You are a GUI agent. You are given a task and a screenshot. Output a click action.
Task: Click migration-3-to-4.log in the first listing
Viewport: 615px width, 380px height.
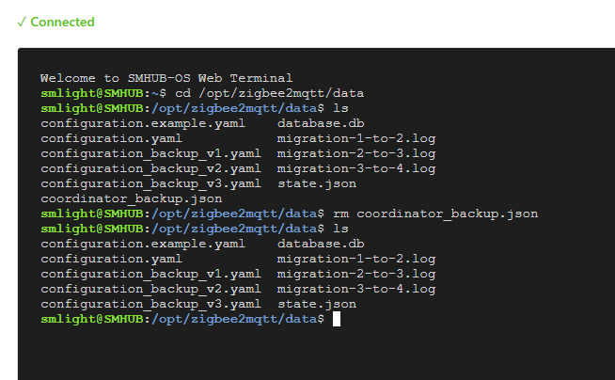[x=356, y=168]
